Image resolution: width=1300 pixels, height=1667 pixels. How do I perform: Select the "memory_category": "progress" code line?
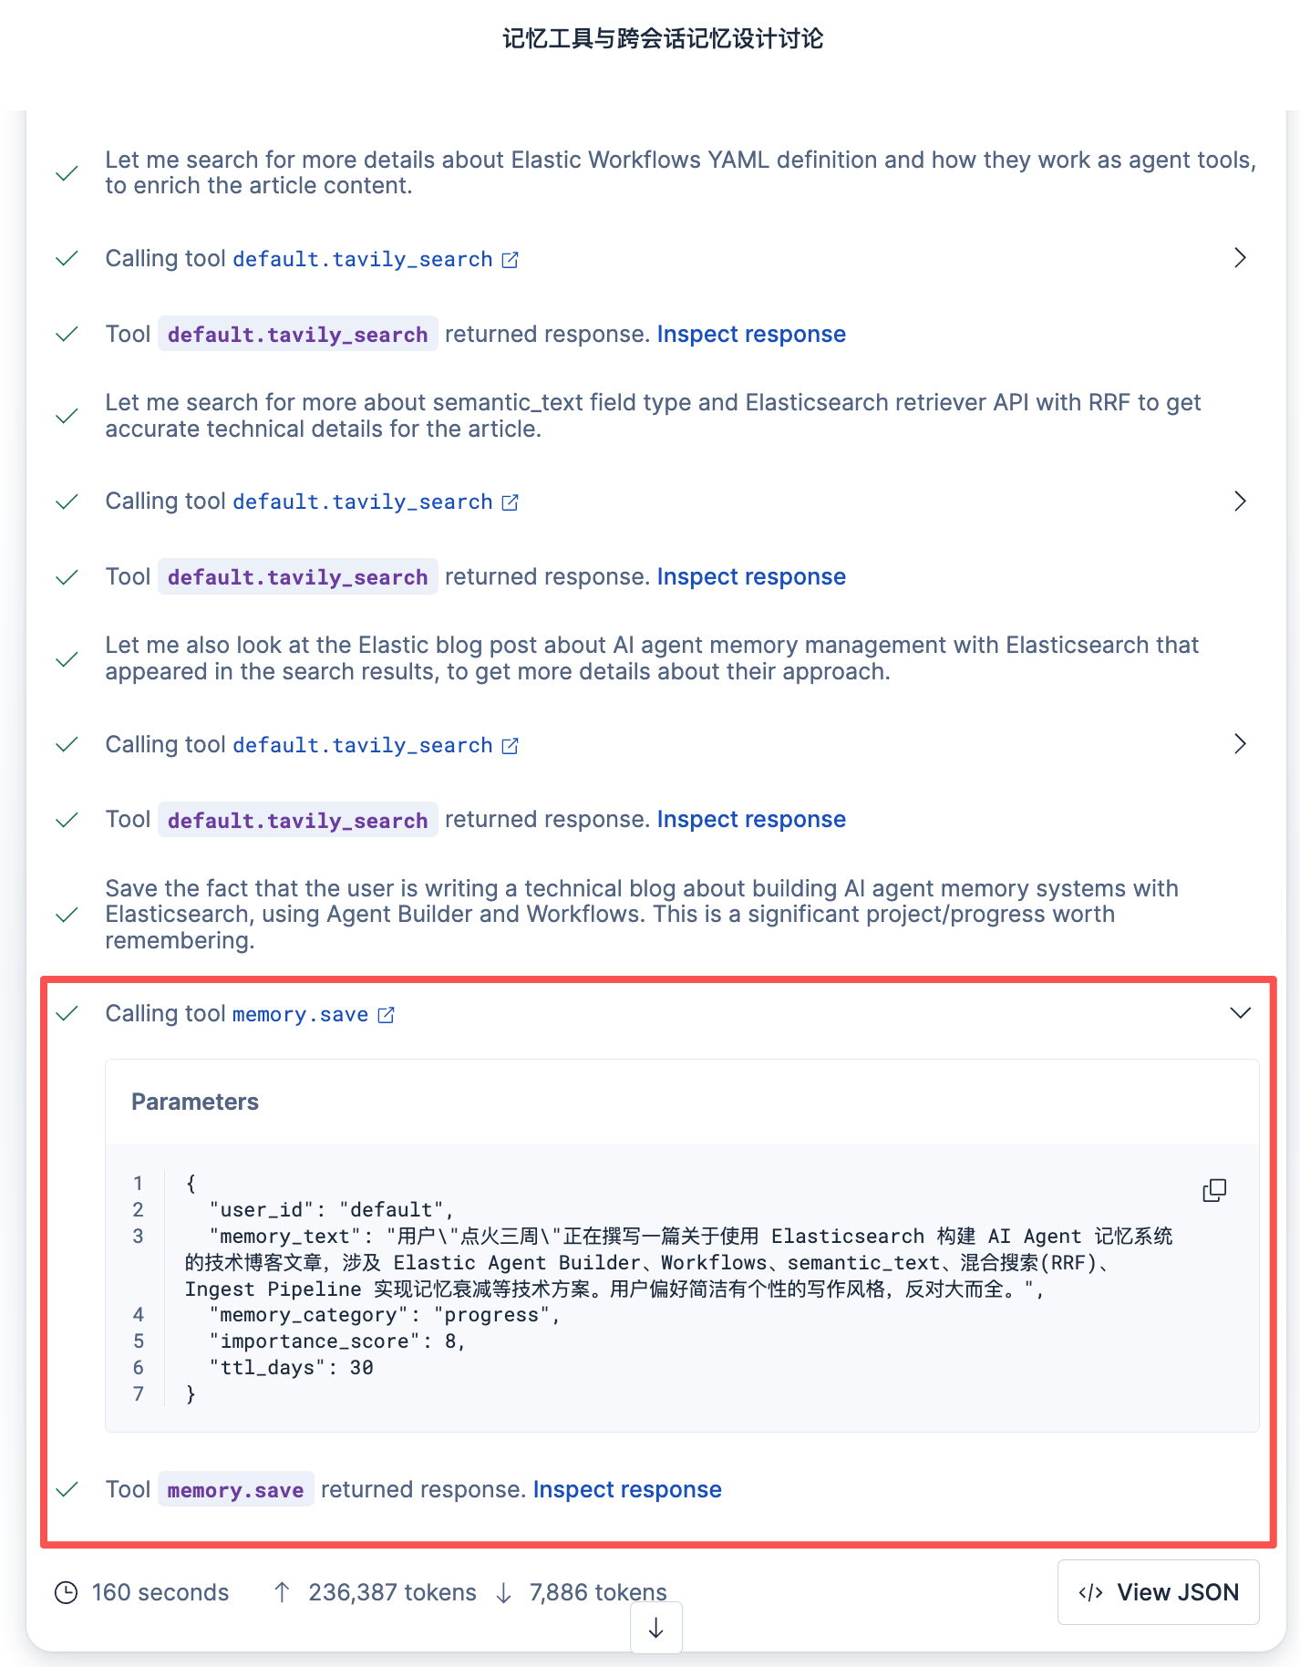[x=385, y=1315]
